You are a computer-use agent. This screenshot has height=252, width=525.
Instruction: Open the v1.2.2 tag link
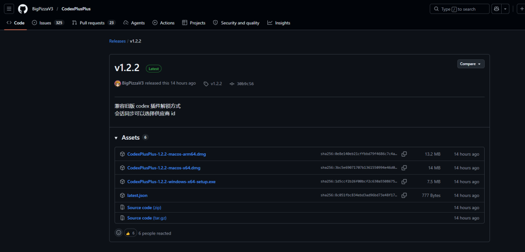click(216, 84)
